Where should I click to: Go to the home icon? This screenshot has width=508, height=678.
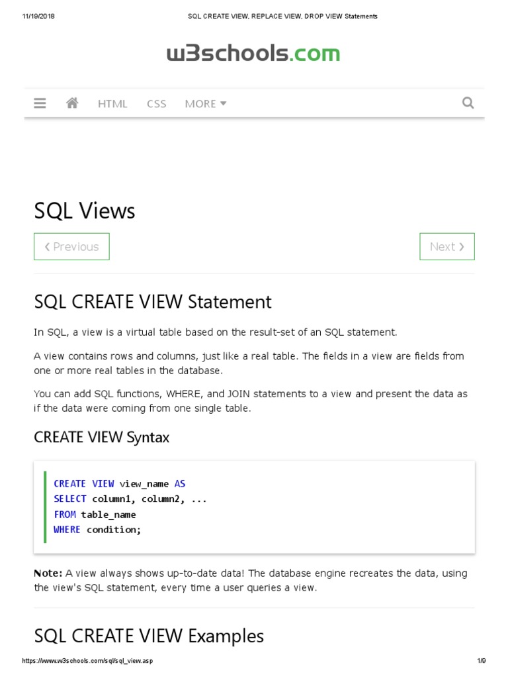72,103
